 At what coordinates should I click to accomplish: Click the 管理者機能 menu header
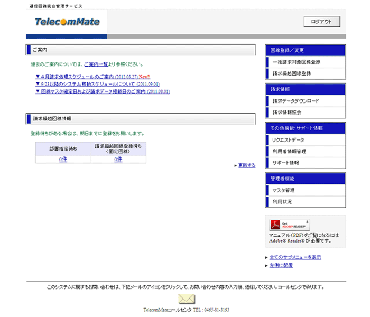tap(306, 179)
